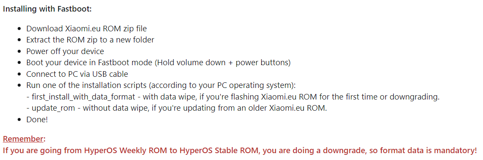Screen dimensions: 483x160
Task: Click the bullet before 'Connect to PC'
Action: [x=20, y=74]
